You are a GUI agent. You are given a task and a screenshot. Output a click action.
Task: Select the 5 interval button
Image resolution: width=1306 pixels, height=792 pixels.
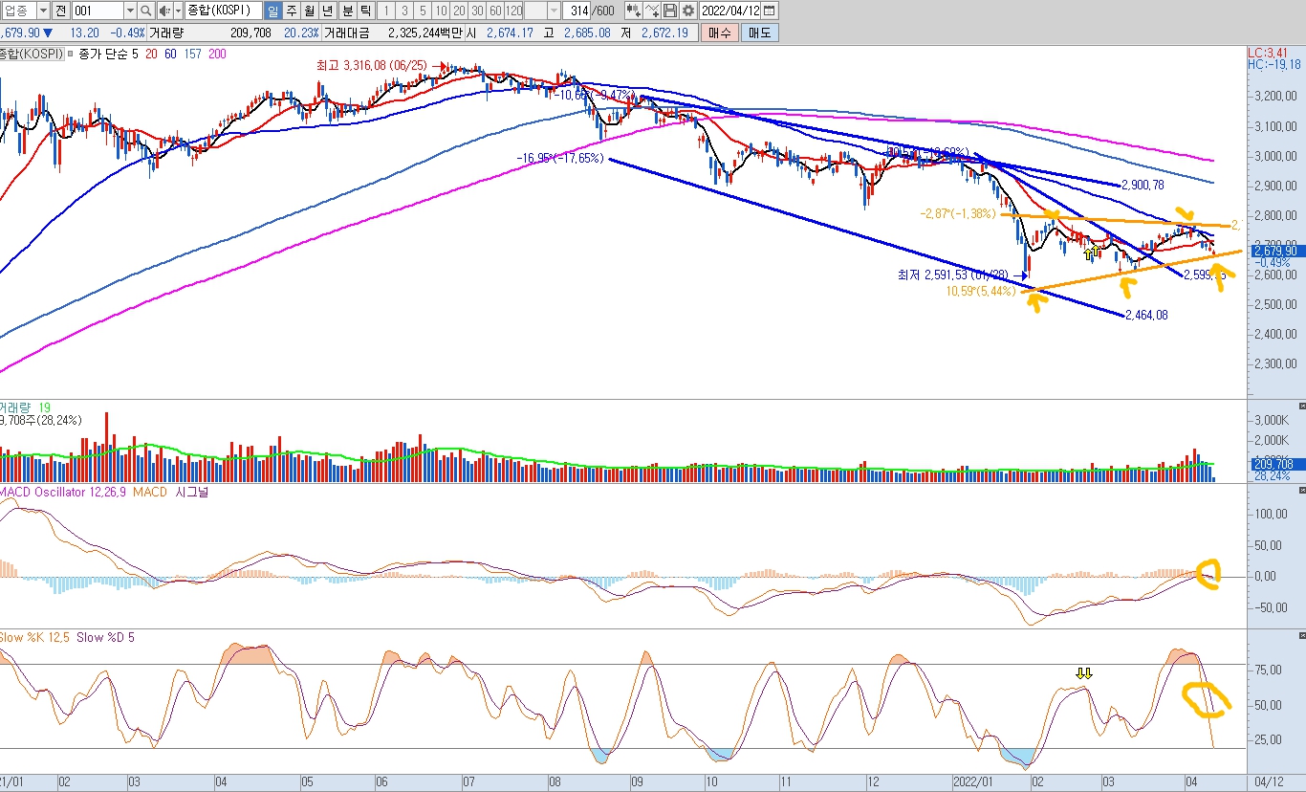tap(422, 11)
